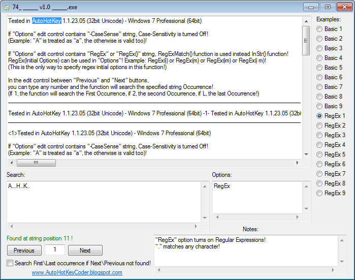
Task: Click main text vertical scrollbar thumb
Action: (306, 41)
